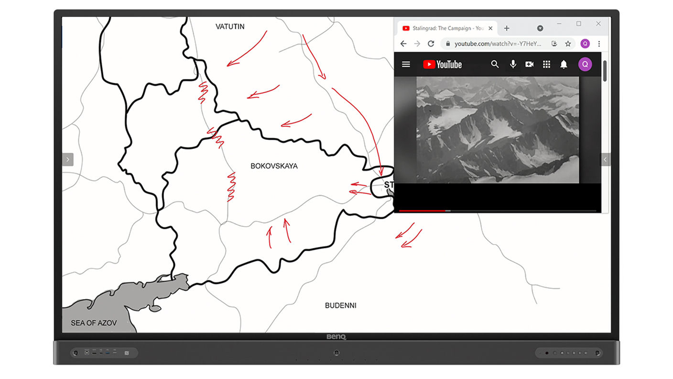The image size is (673, 379).
Task: Start voice search with the microphone icon
Action: coord(513,64)
